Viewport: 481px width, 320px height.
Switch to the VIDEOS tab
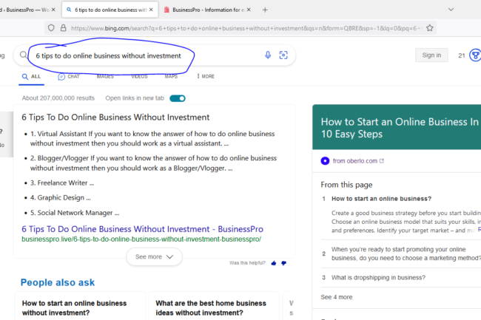click(139, 76)
